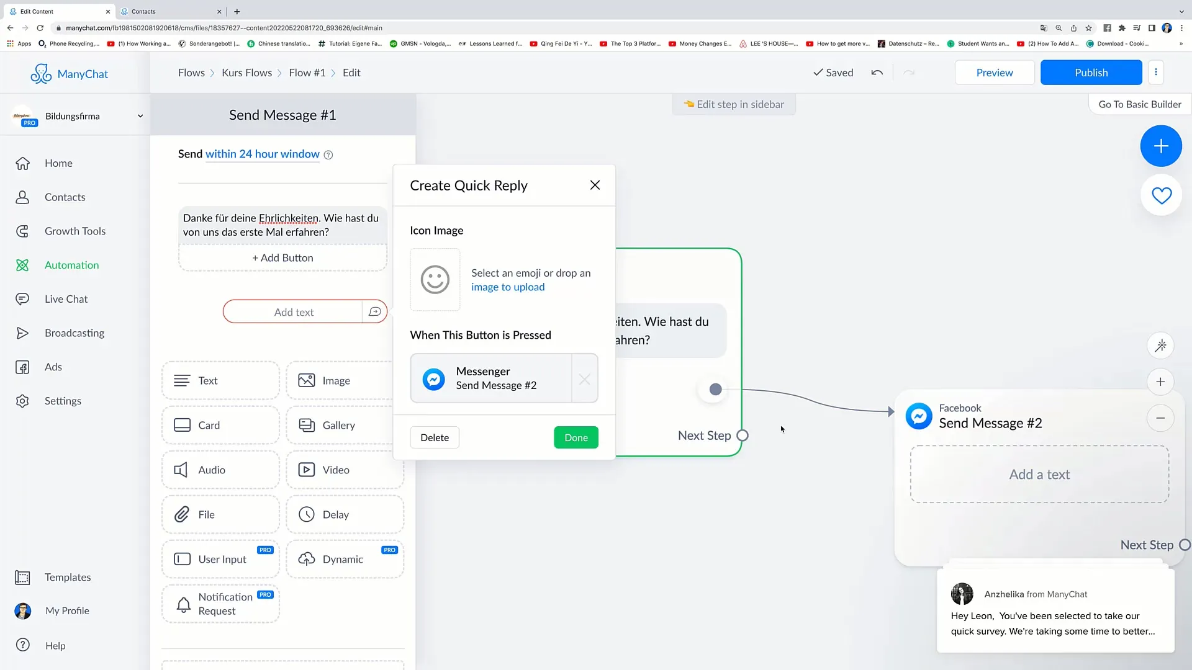Click the plus button to add new node
Screen dimensions: 1192x670
(1161, 146)
